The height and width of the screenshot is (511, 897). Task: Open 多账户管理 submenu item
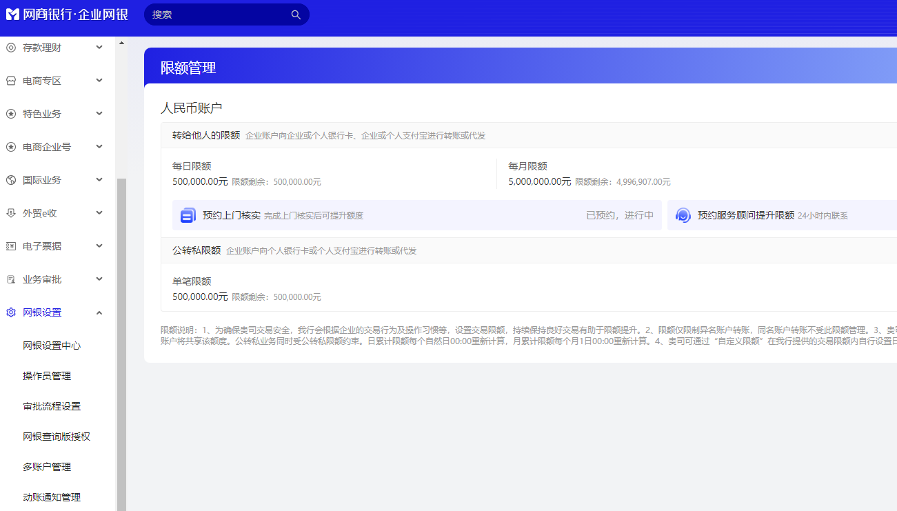click(47, 467)
